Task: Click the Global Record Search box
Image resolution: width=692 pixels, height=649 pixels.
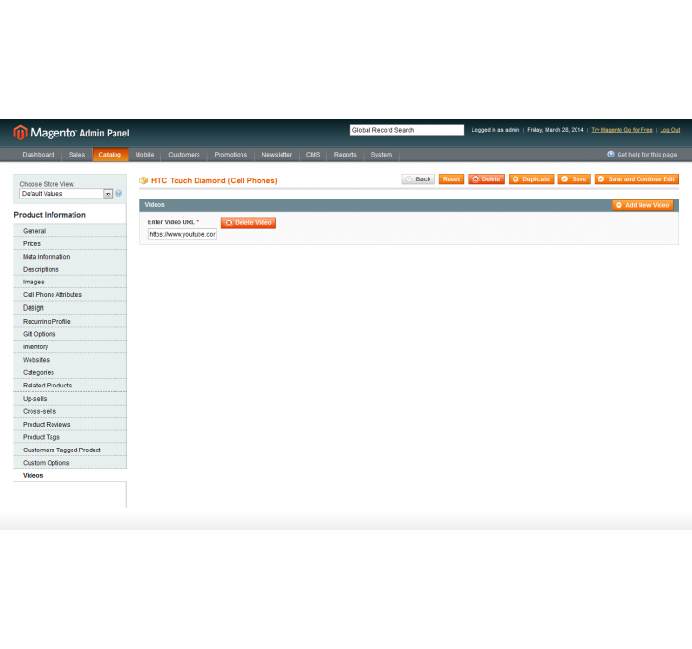Action: click(x=407, y=130)
